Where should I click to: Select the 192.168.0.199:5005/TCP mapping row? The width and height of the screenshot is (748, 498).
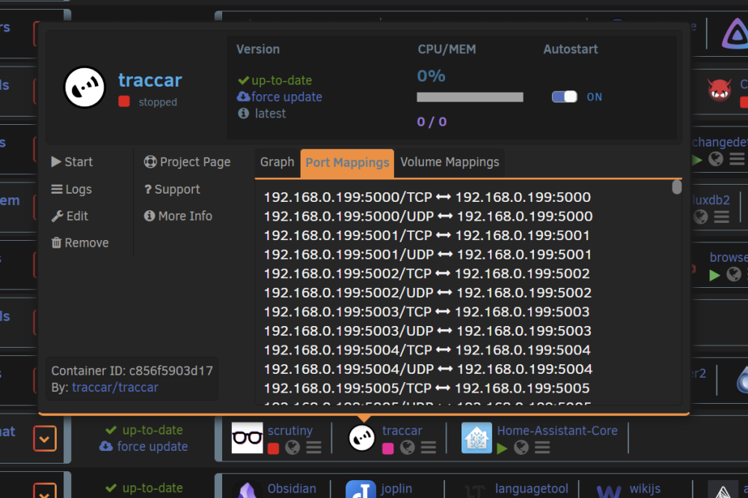click(427, 388)
